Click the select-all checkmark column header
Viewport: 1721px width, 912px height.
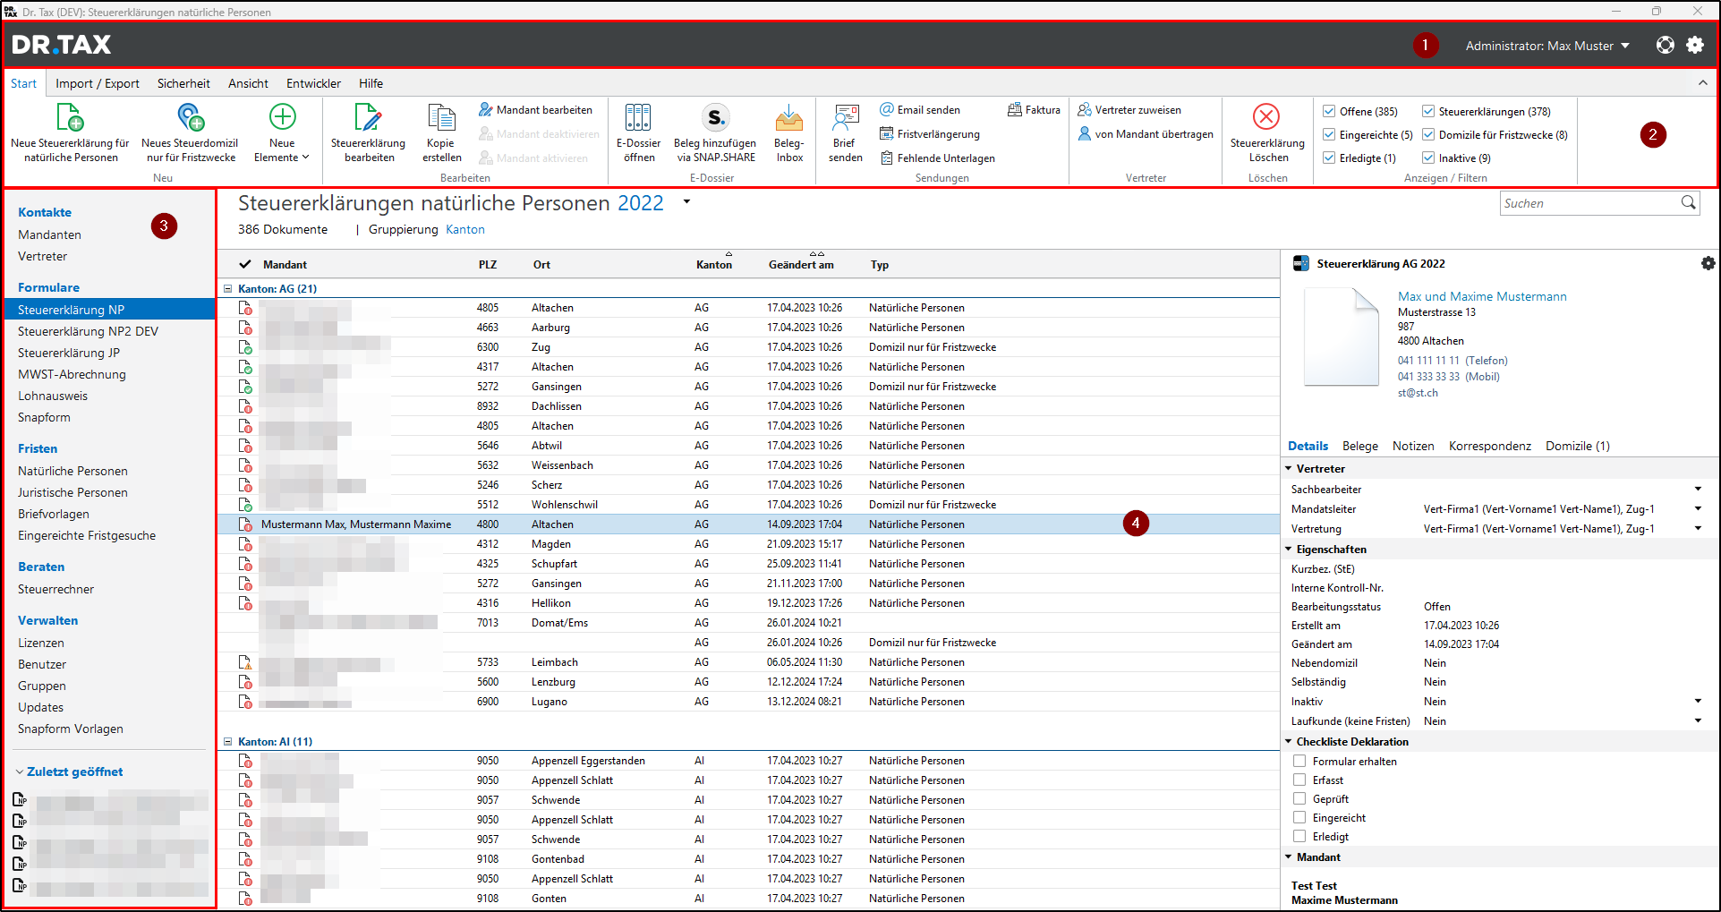245,264
